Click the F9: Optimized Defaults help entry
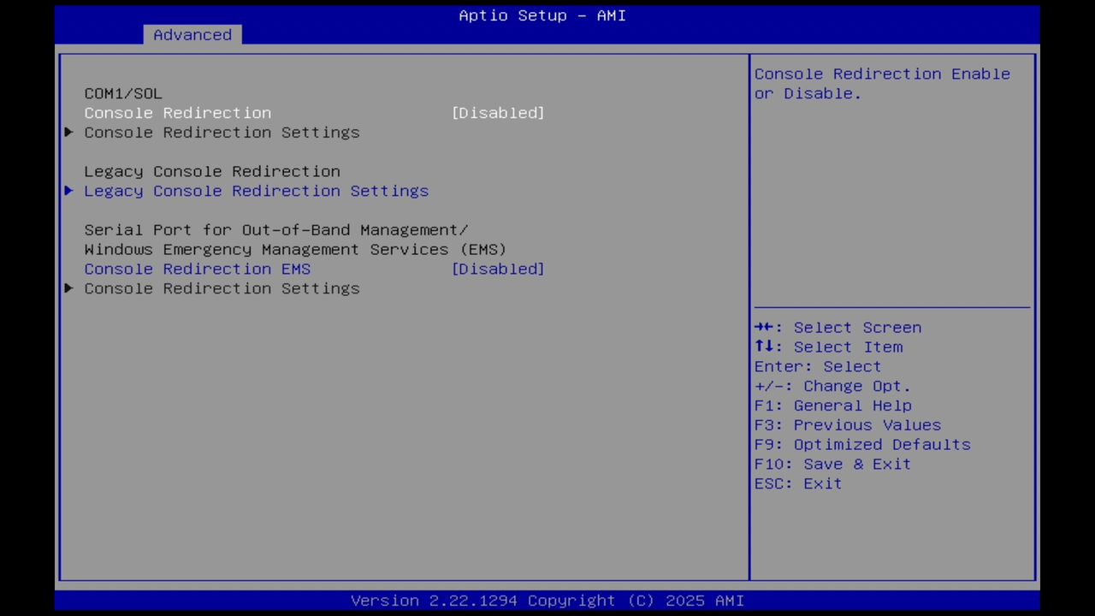 (x=861, y=444)
